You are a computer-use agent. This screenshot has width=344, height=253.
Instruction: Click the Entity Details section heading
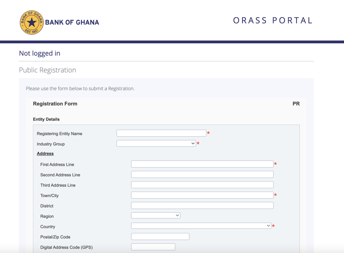(46, 119)
